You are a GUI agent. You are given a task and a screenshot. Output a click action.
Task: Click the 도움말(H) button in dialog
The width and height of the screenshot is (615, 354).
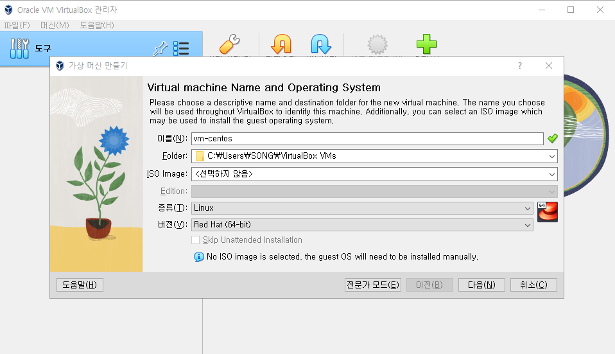click(x=80, y=285)
